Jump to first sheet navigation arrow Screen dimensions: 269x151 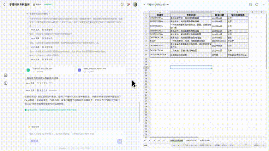click(x=145, y=140)
